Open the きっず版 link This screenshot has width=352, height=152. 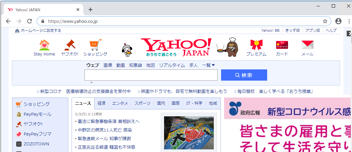point(293,31)
